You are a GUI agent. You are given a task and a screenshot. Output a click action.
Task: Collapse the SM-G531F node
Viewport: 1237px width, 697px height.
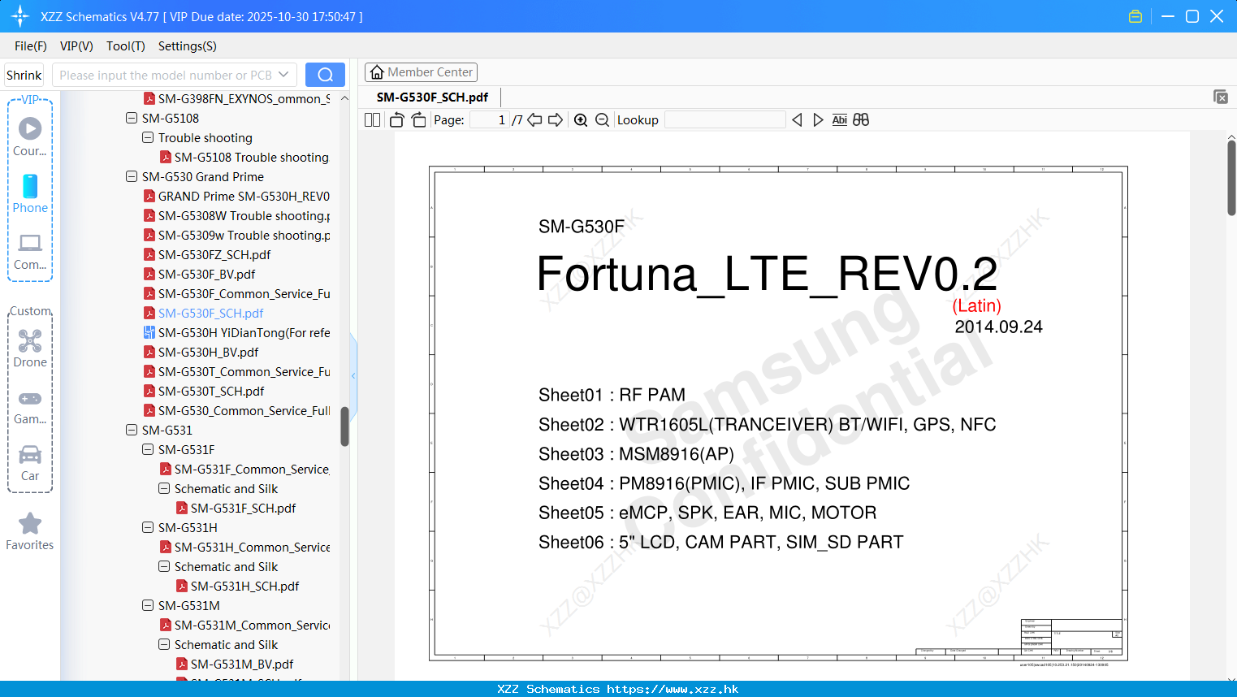click(x=148, y=449)
